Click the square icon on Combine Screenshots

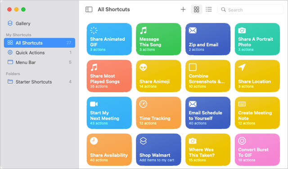(x=193, y=67)
